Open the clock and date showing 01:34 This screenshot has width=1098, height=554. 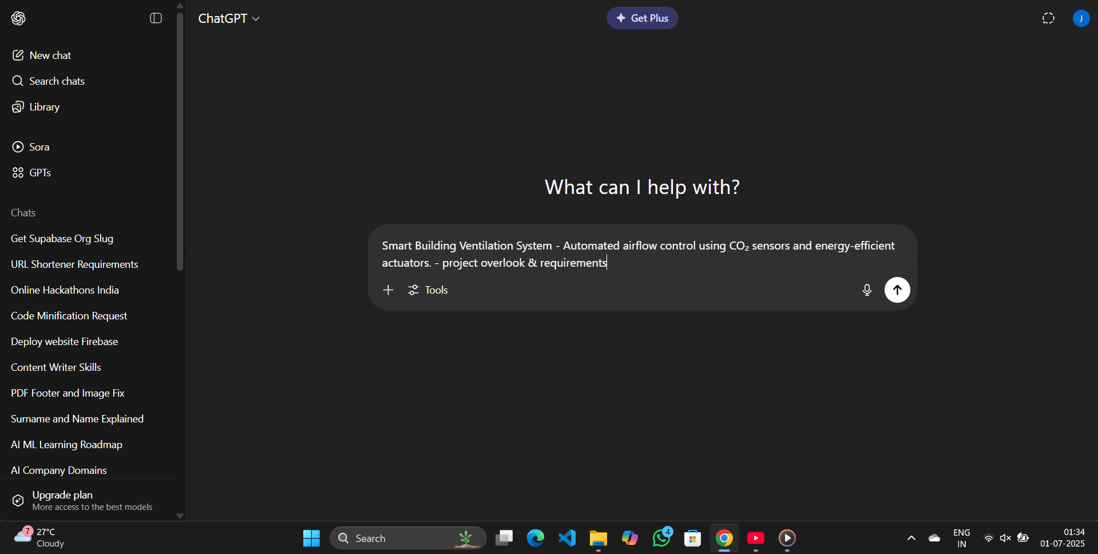pos(1063,538)
